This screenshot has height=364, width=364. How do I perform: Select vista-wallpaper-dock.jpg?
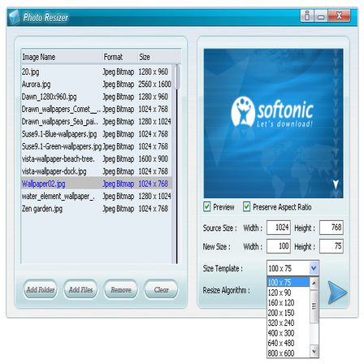click(97, 171)
